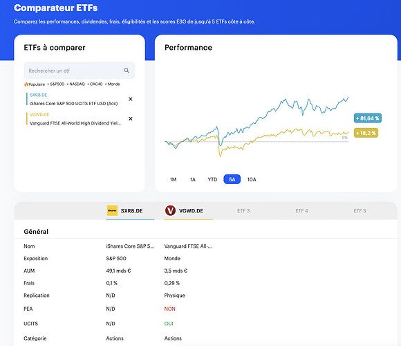
Task: Click the +18,2 % performance badge
Action: pyautogui.click(x=366, y=133)
